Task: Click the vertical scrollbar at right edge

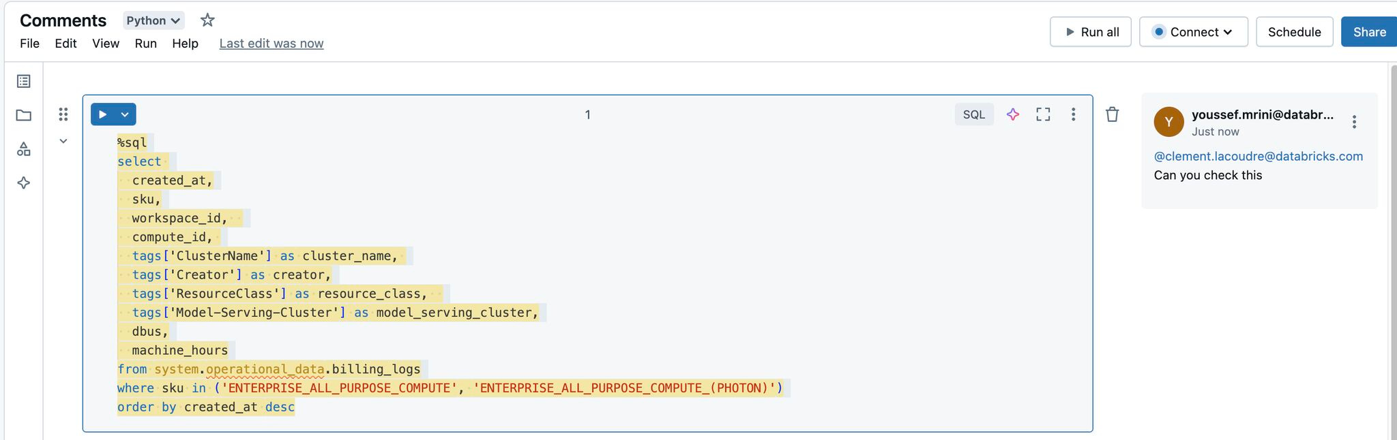Action: pyautogui.click(x=1392, y=252)
